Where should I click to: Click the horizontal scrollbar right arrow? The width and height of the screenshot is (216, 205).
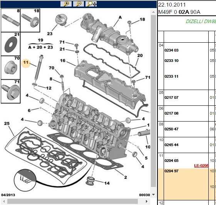coord(147,202)
